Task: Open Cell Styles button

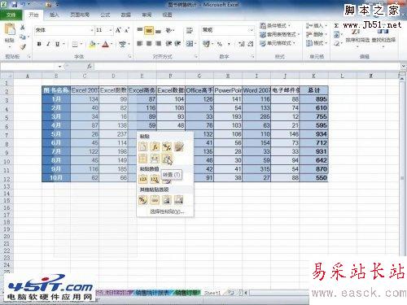Action: [x=278, y=43]
